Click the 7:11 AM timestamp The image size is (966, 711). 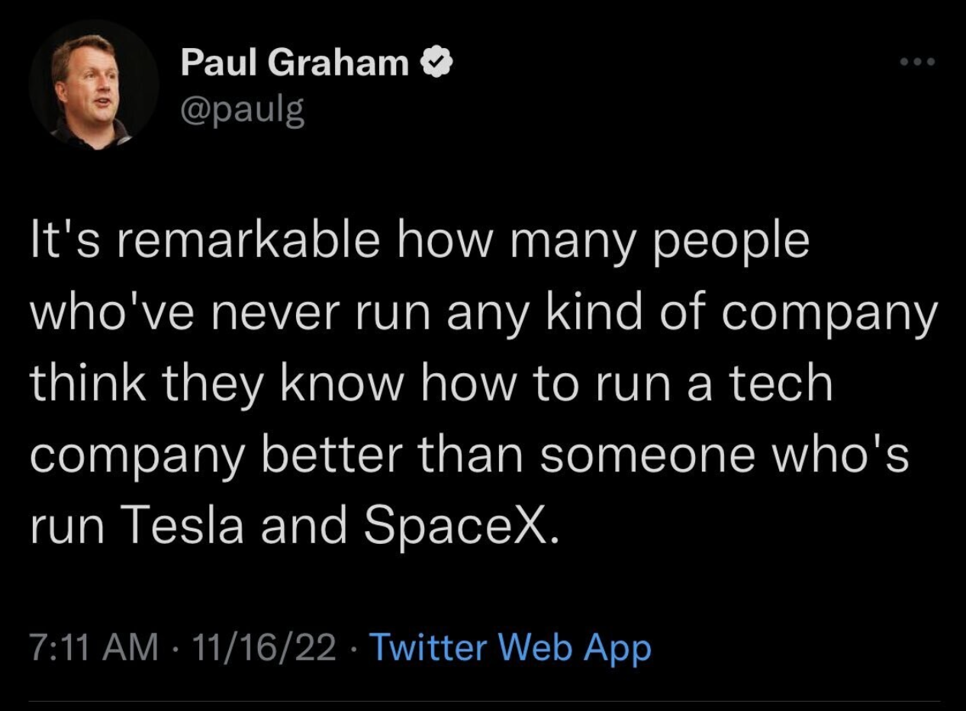[94, 648]
